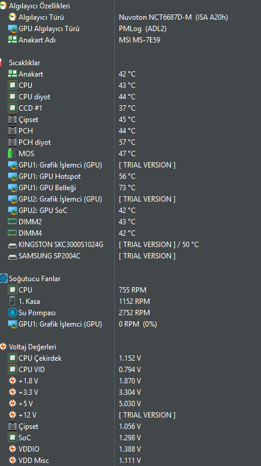Click the GPU1: GPU Hotspot icon

click(12, 176)
